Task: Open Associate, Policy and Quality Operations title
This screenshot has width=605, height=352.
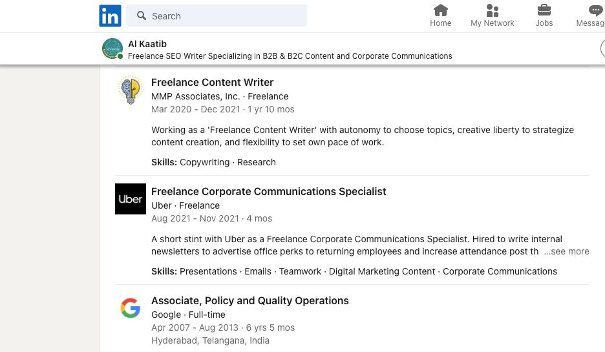Action: pos(249,300)
